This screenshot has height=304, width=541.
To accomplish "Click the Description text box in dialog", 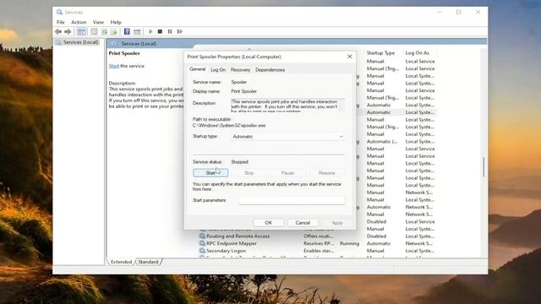I will tap(287, 106).
